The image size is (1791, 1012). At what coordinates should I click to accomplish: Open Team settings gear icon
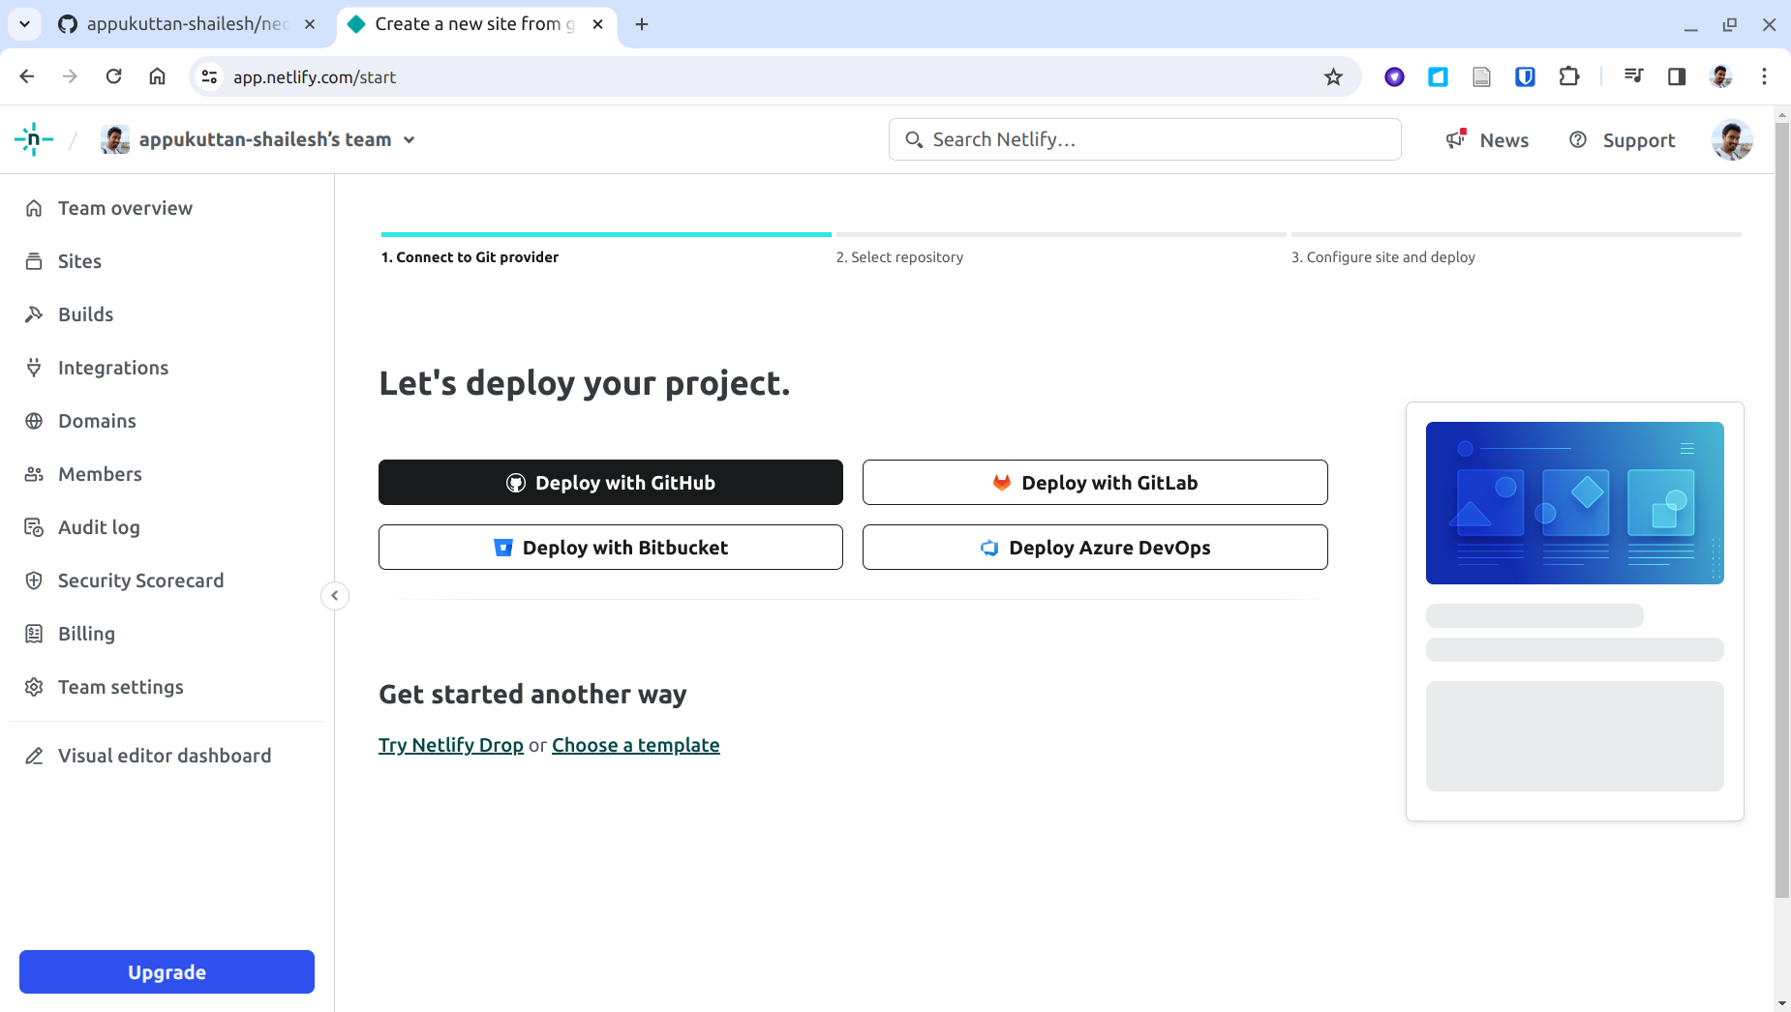(33, 686)
